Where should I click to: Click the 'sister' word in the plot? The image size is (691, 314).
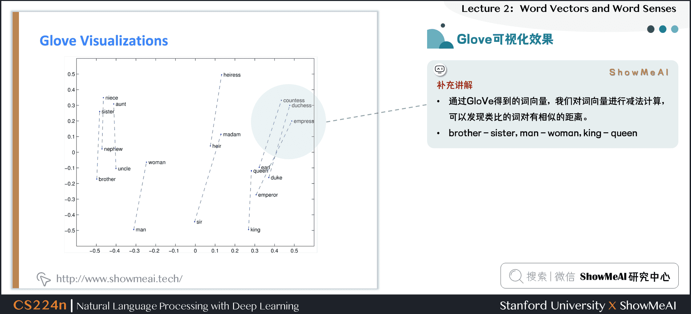[x=108, y=112]
